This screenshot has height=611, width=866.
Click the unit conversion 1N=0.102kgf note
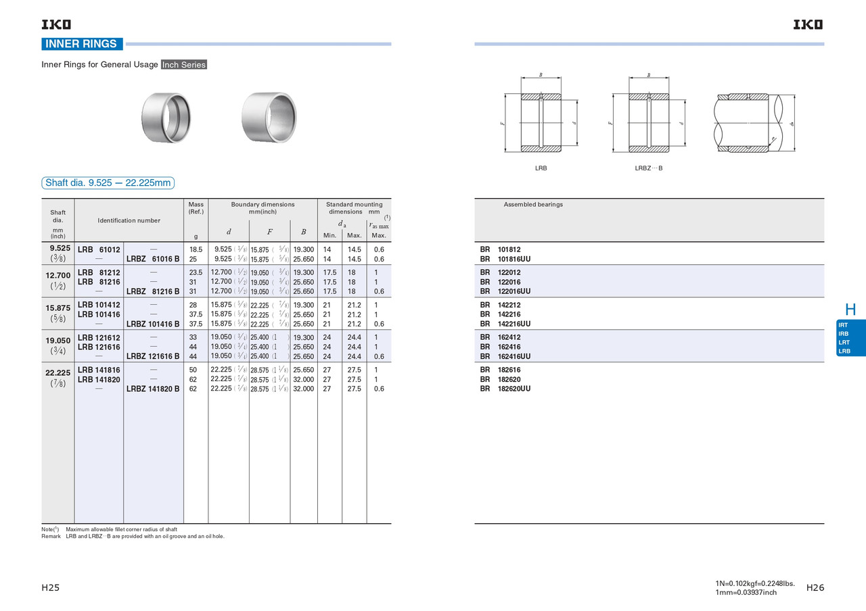click(755, 583)
